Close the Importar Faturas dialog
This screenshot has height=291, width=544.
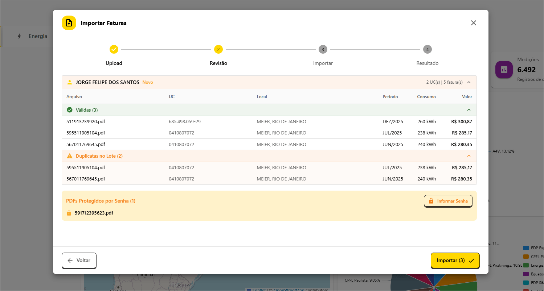tap(473, 23)
